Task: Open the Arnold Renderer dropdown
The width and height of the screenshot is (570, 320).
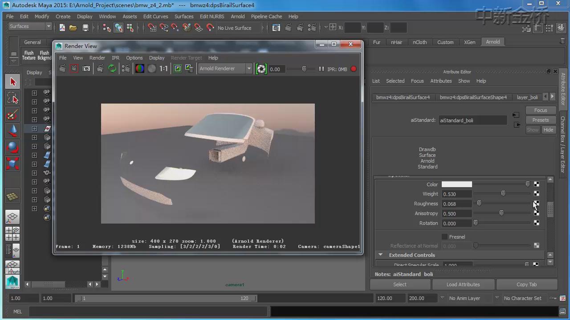Action: point(225,68)
